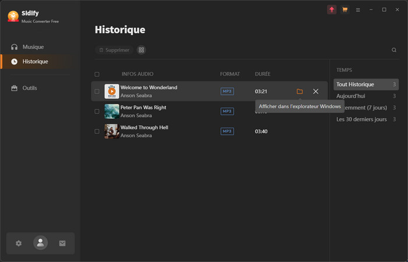Click the mail feedback icon
This screenshot has height=262, width=408.
pyautogui.click(x=62, y=243)
